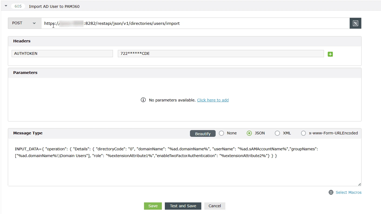Click the Select Macros icon

tap(331, 192)
